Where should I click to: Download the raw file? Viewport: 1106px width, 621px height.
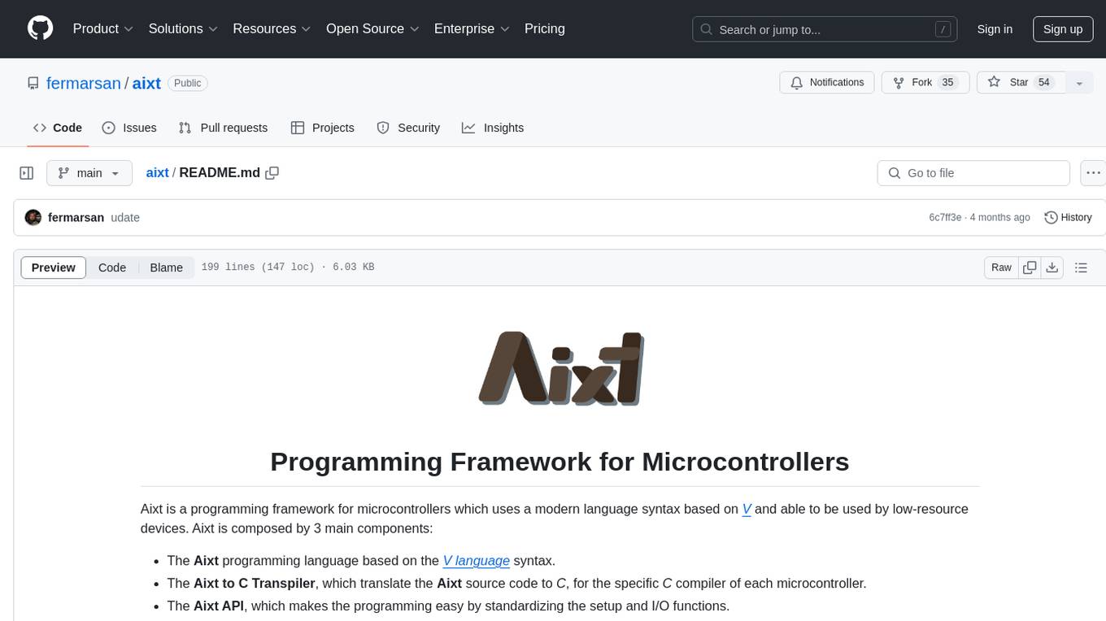tap(1052, 267)
